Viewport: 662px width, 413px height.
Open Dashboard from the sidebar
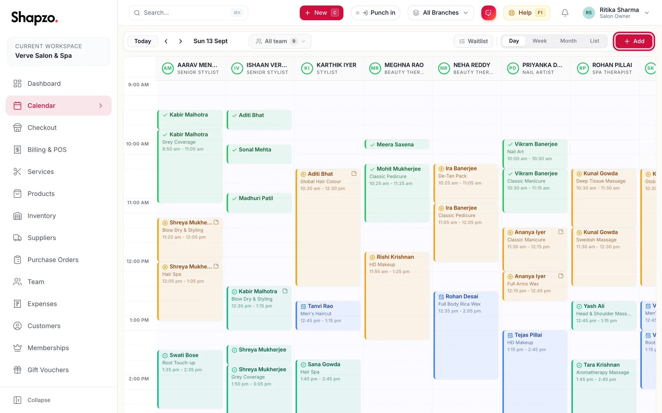pyautogui.click(x=59, y=84)
